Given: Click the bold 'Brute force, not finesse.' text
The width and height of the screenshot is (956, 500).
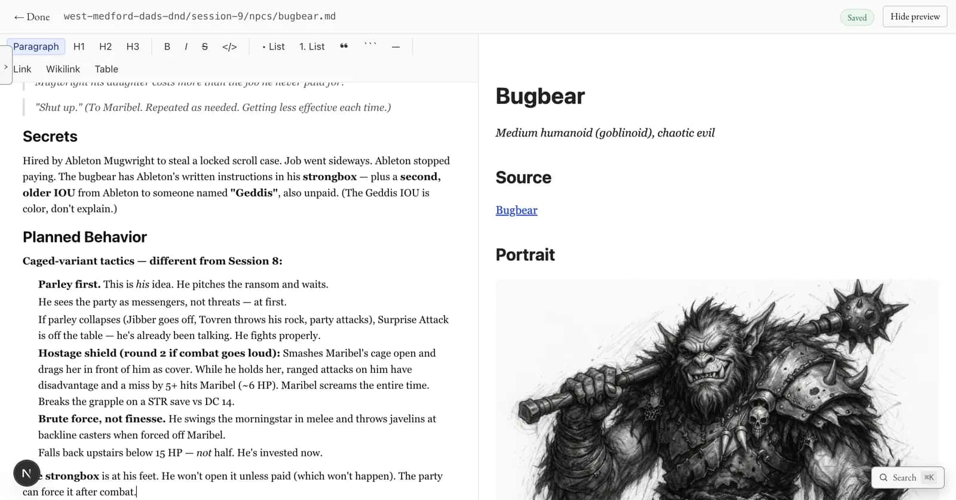Looking at the screenshot, I should (x=102, y=419).
